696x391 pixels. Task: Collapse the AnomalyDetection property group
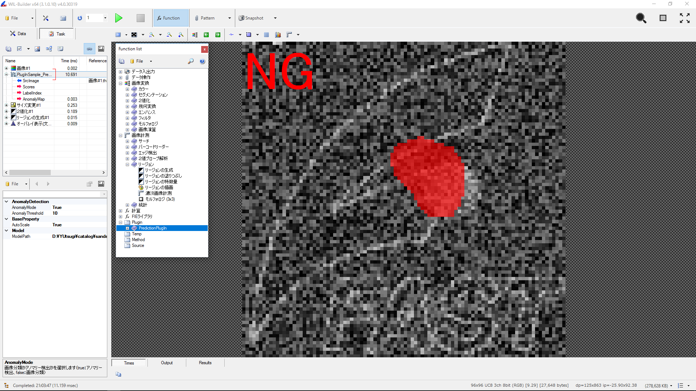pyautogui.click(x=7, y=202)
